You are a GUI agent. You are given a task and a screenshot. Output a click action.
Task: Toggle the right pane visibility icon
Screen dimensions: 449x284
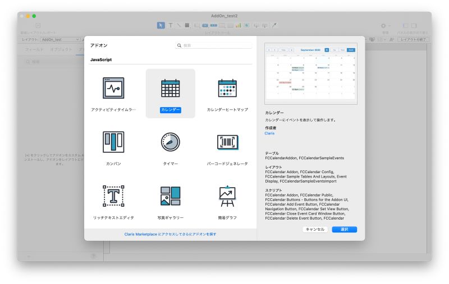click(414, 26)
